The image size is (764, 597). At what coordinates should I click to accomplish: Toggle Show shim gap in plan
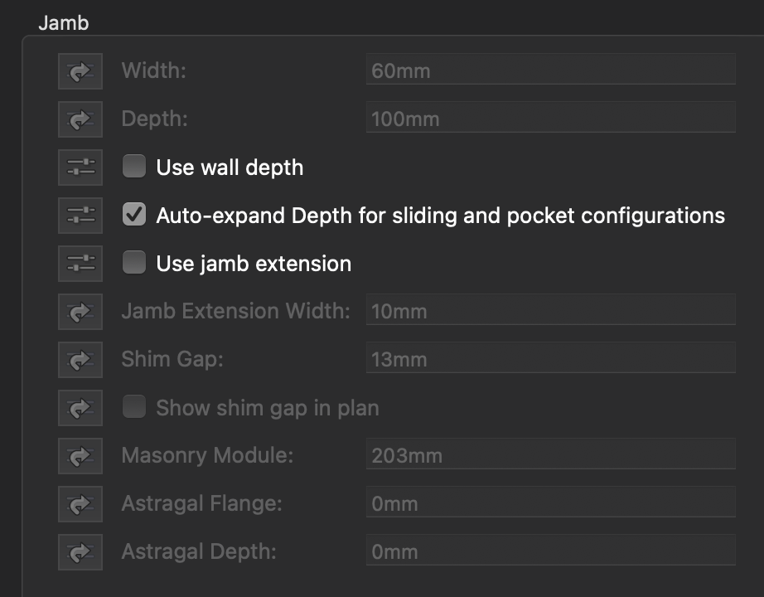pos(133,407)
